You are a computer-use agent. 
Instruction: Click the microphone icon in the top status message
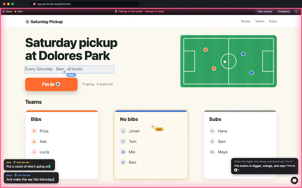point(116,11)
